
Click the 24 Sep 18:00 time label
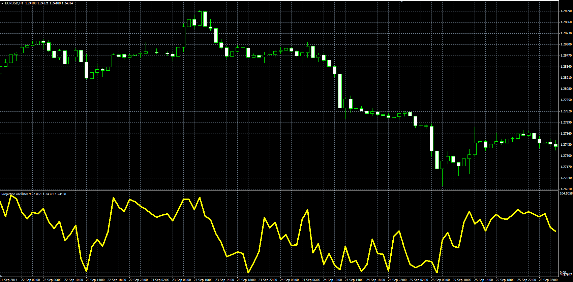pyautogui.click(x=375, y=280)
